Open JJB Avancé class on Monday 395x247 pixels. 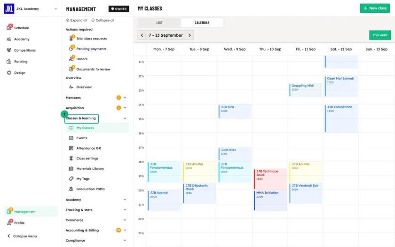pos(164,200)
